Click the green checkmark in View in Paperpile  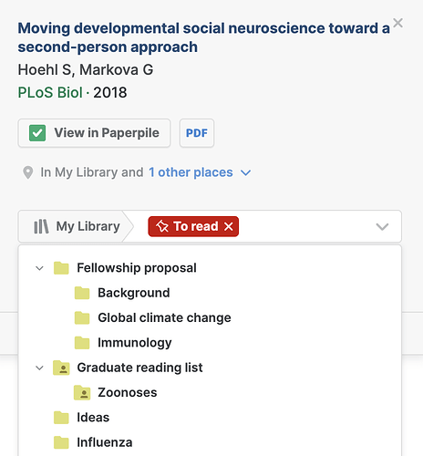click(x=37, y=133)
